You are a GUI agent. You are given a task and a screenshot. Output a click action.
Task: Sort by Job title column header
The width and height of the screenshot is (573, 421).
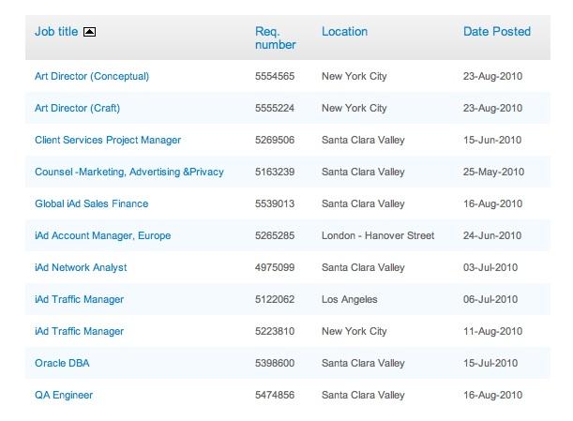(56, 32)
